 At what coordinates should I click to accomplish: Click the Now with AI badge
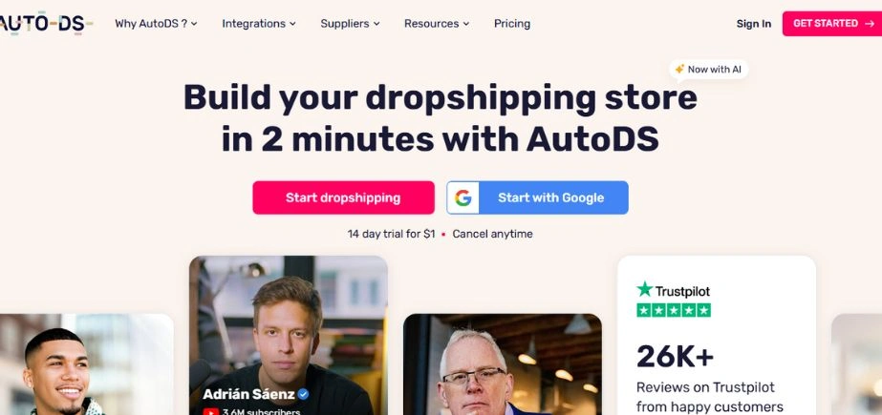[x=709, y=69]
